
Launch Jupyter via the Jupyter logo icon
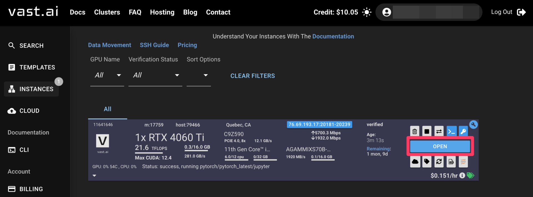(463, 161)
